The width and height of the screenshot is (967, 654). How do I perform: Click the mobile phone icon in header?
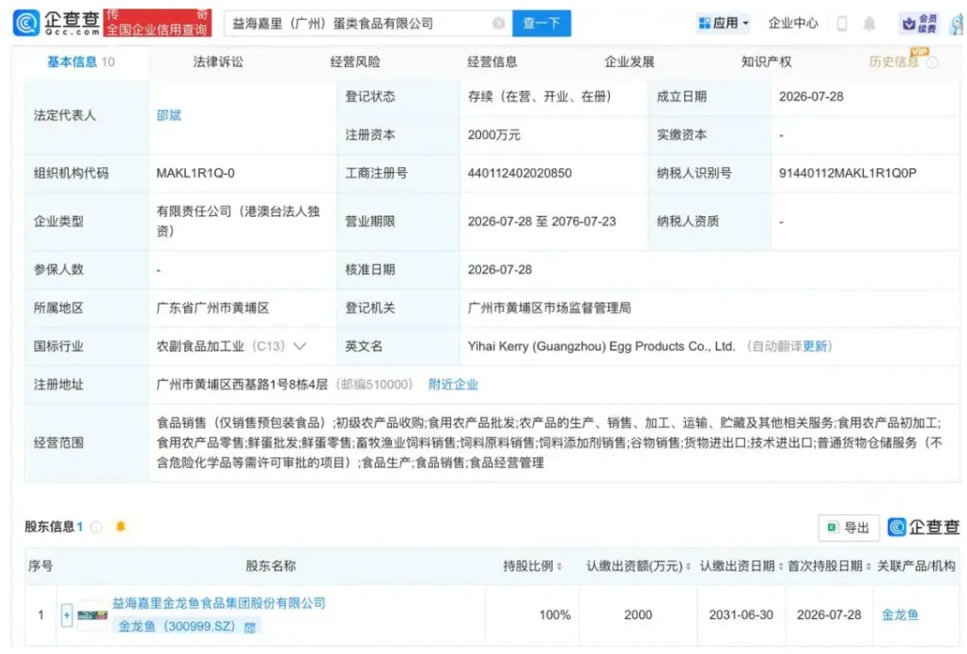pos(841,23)
